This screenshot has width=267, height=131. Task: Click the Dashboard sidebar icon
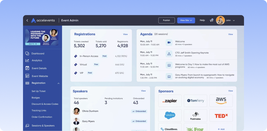click(x=27, y=54)
